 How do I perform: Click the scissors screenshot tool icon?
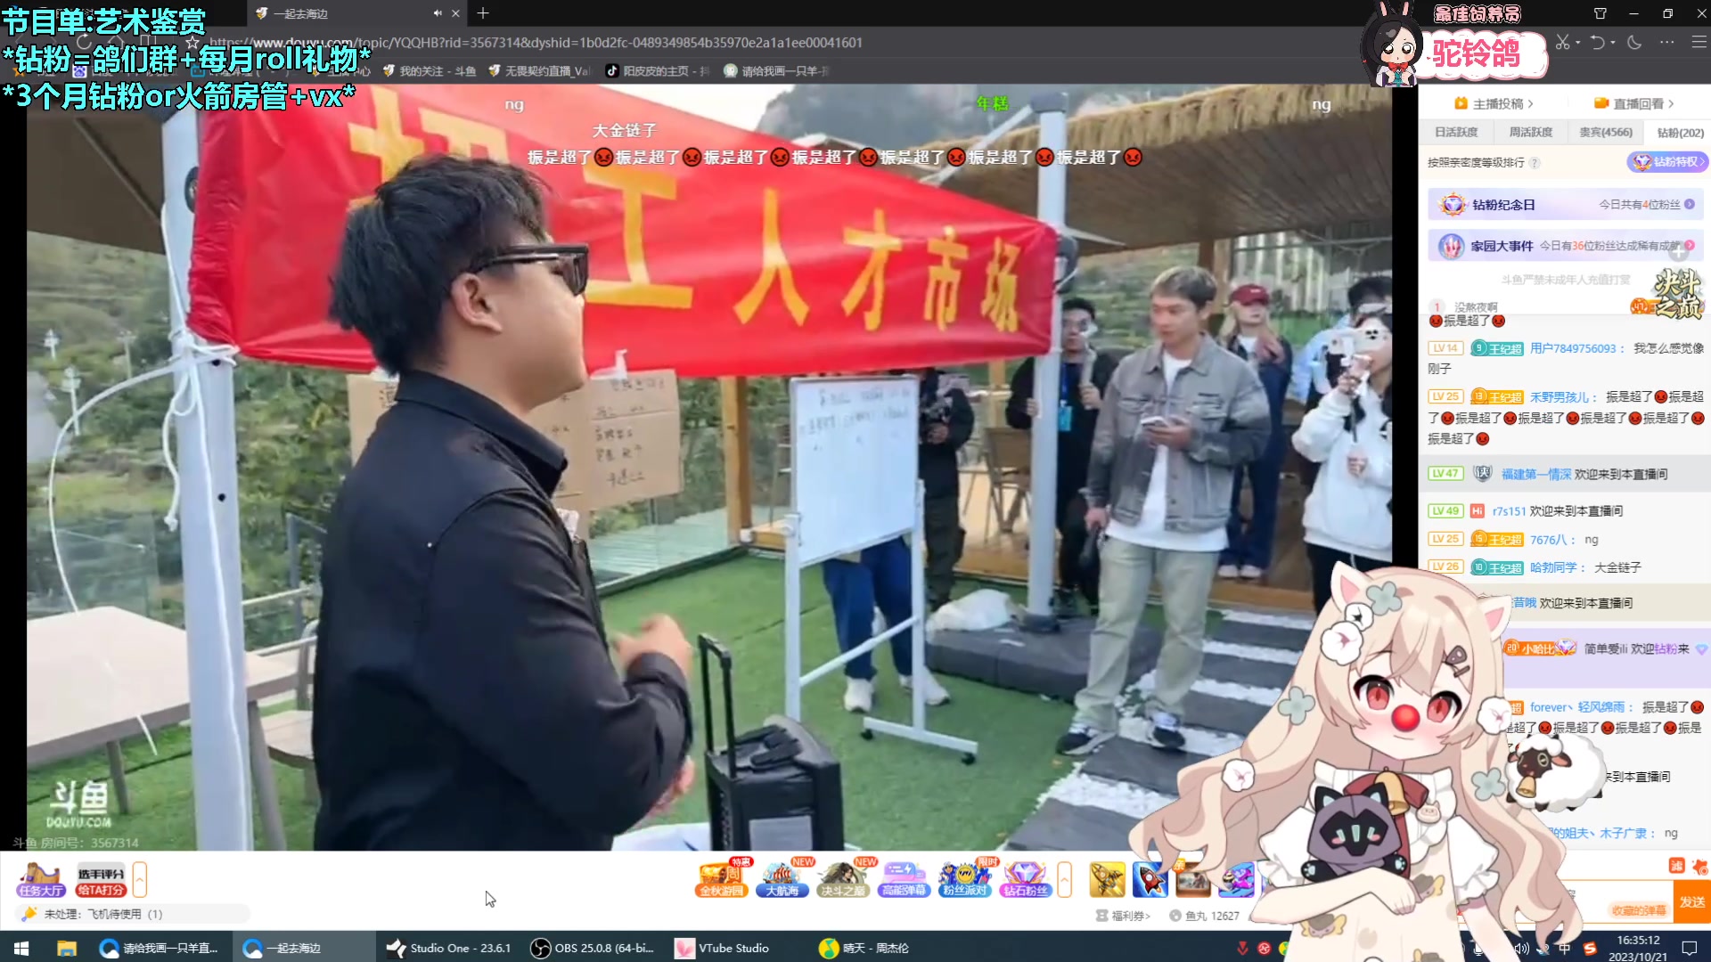[1562, 42]
